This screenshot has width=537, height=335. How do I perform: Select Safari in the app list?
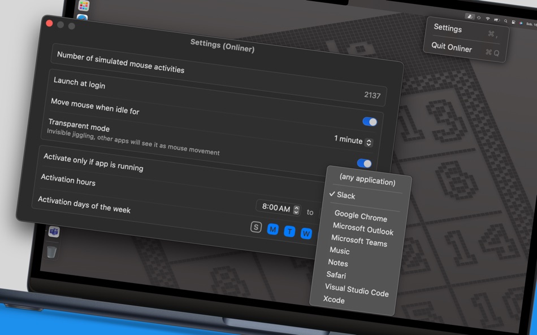point(336,275)
